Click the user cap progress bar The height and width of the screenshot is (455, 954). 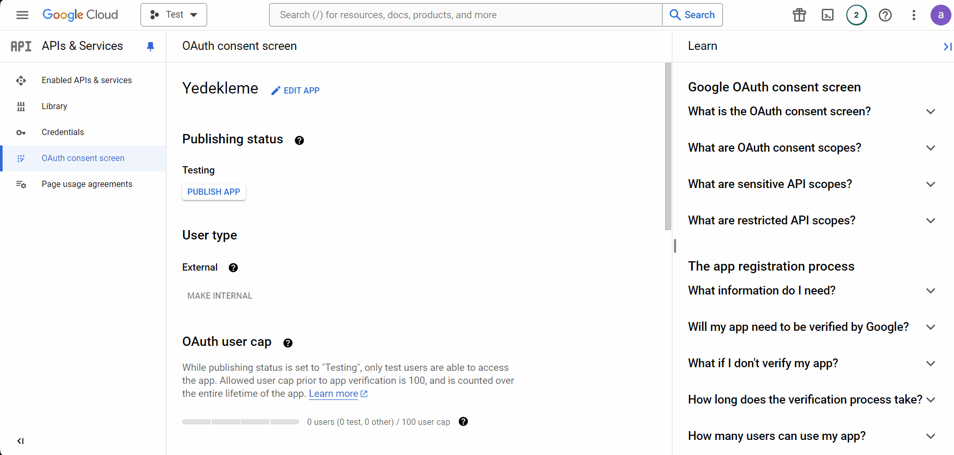coord(240,422)
